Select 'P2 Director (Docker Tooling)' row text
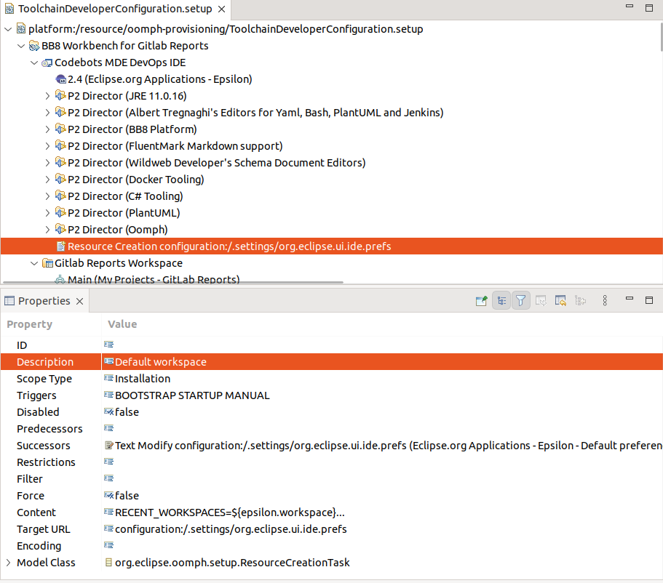663x583 pixels. click(x=135, y=179)
